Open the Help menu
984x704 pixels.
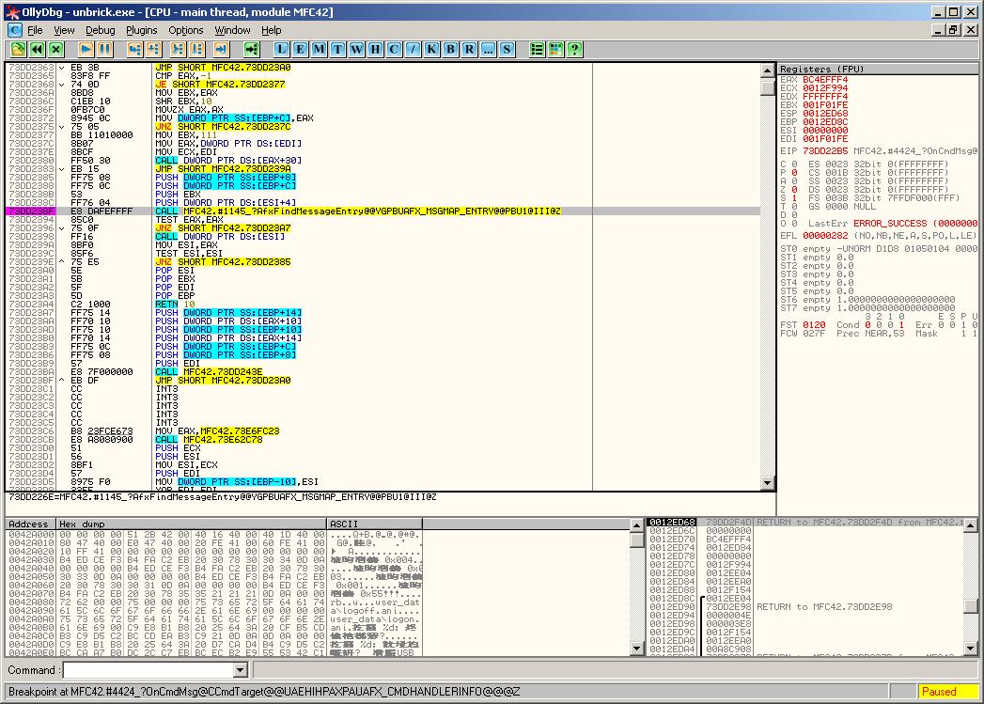(x=271, y=29)
